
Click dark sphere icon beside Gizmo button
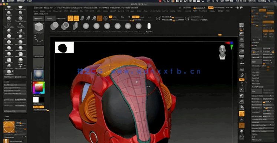point(105,18)
